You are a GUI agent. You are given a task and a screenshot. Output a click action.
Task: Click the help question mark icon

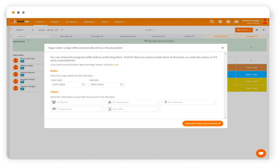pos(228,22)
